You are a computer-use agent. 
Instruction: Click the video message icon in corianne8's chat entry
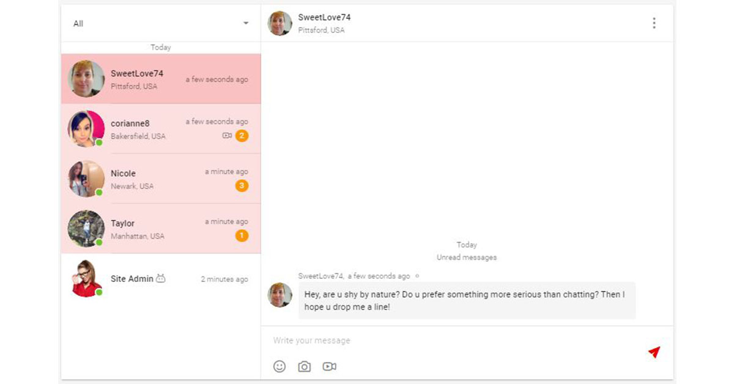(x=226, y=136)
